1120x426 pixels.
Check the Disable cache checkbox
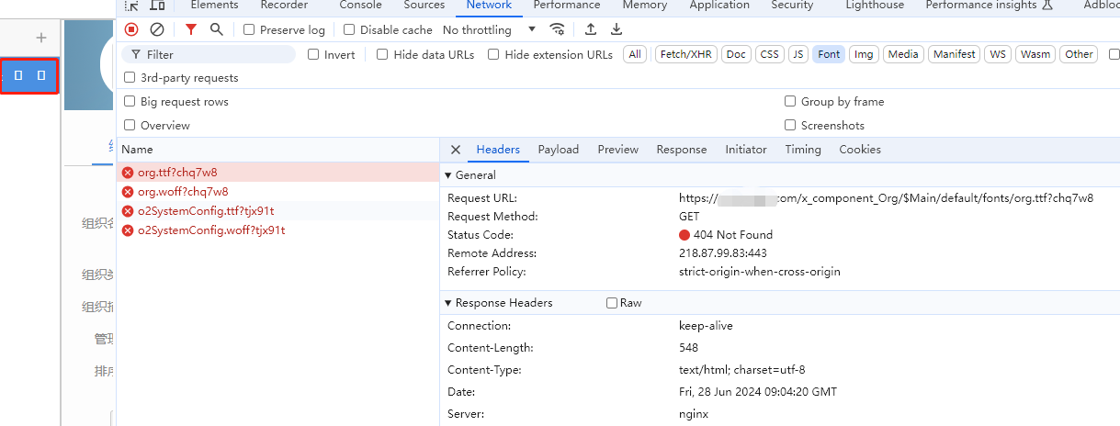(350, 30)
